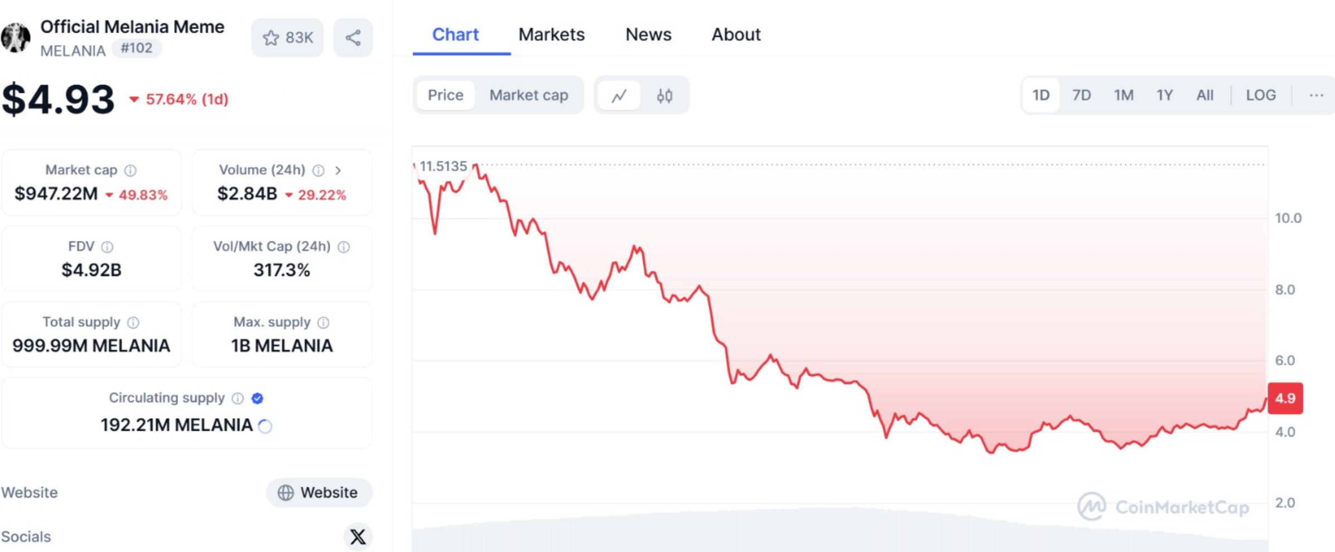The image size is (1335, 552).
Task: Open the Markets tab
Action: pyautogui.click(x=551, y=35)
